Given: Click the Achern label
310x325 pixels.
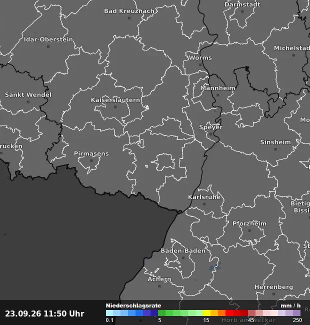Looking at the screenshot, I should tap(159, 279).
